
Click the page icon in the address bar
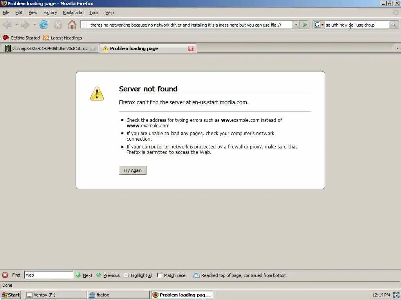(85, 25)
